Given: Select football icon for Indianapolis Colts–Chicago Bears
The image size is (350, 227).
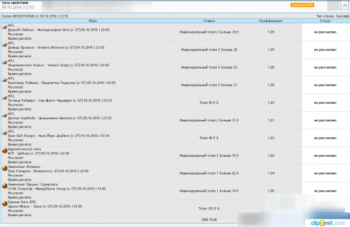Looking at the screenshot, I should 3,61.
